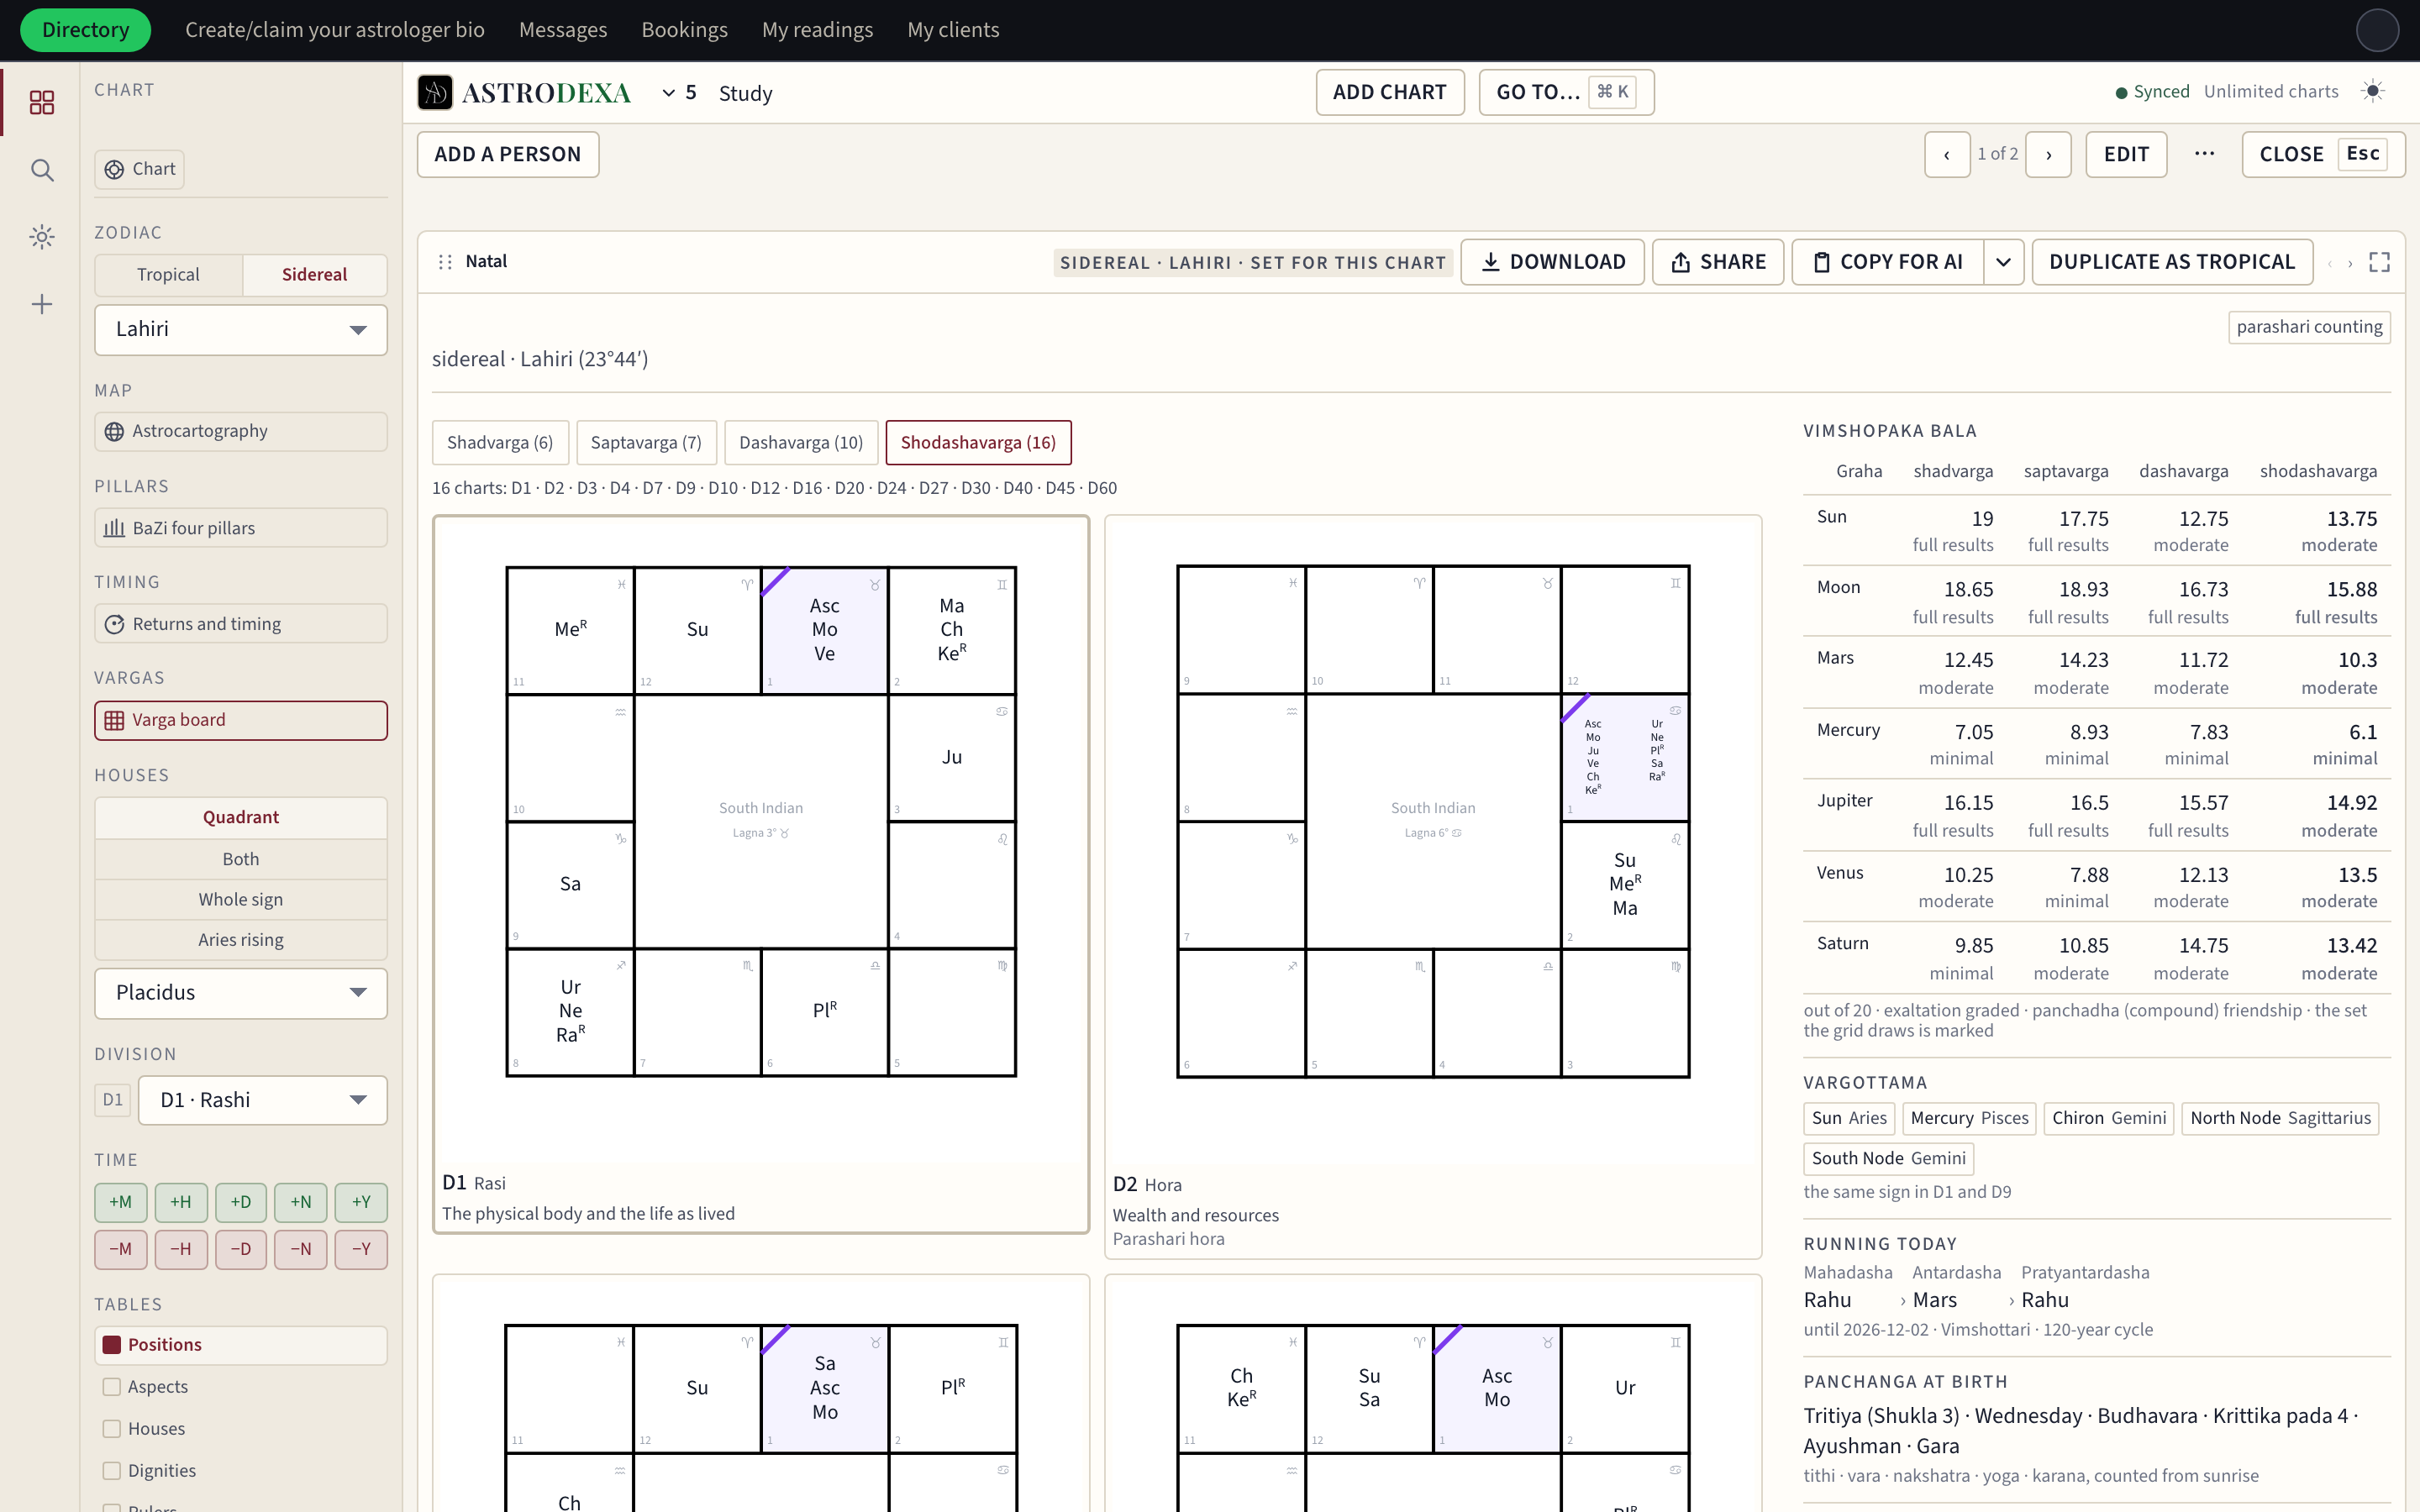The width and height of the screenshot is (2420, 1512).
Task: Click the Add a Person button
Action: [508, 155]
